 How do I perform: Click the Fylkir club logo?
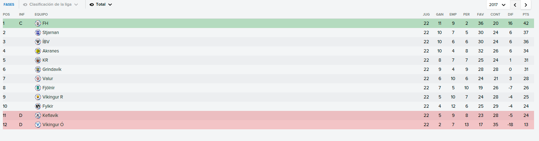pyautogui.click(x=38, y=106)
